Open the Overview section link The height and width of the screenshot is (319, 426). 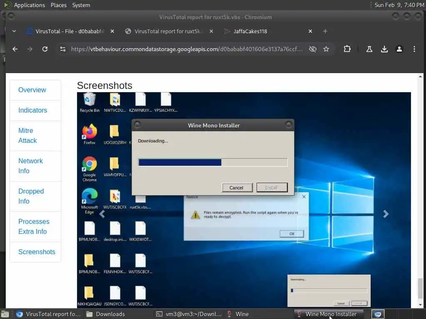click(x=32, y=90)
